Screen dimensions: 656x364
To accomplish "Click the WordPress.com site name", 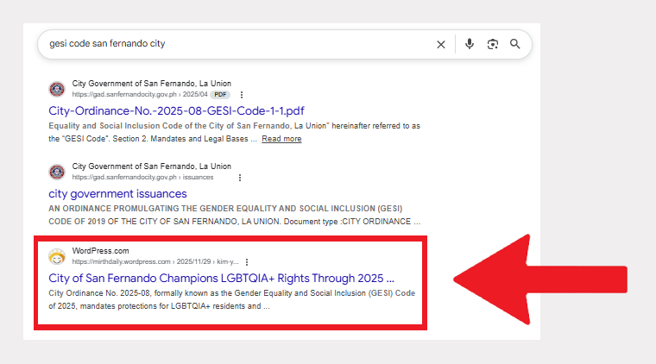I will (x=100, y=251).
